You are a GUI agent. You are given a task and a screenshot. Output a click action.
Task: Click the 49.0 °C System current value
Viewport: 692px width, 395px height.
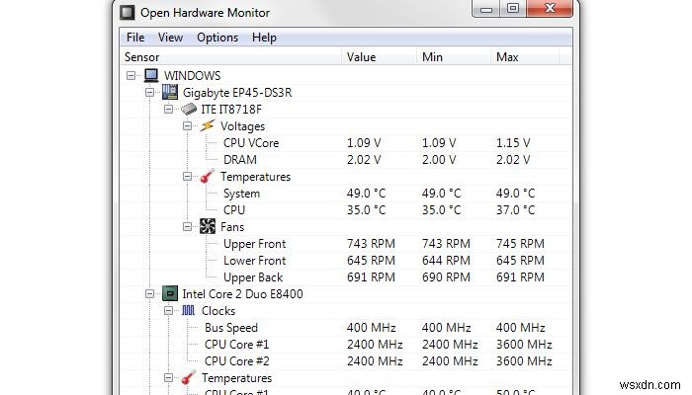tap(367, 194)
